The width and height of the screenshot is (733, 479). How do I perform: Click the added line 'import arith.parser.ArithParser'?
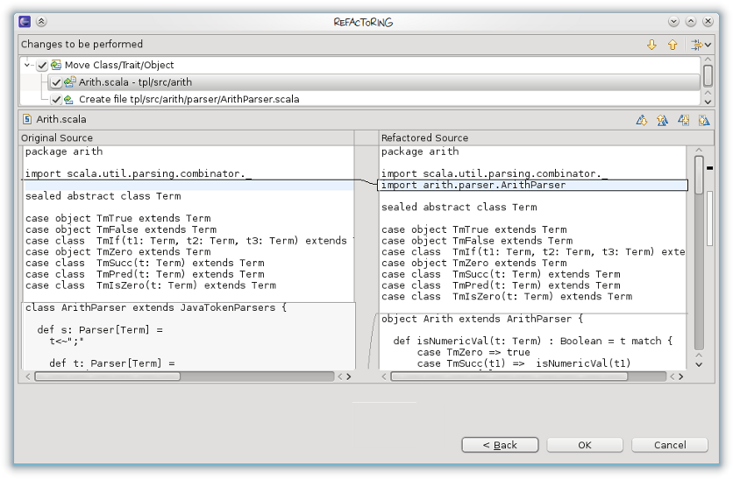473,186
